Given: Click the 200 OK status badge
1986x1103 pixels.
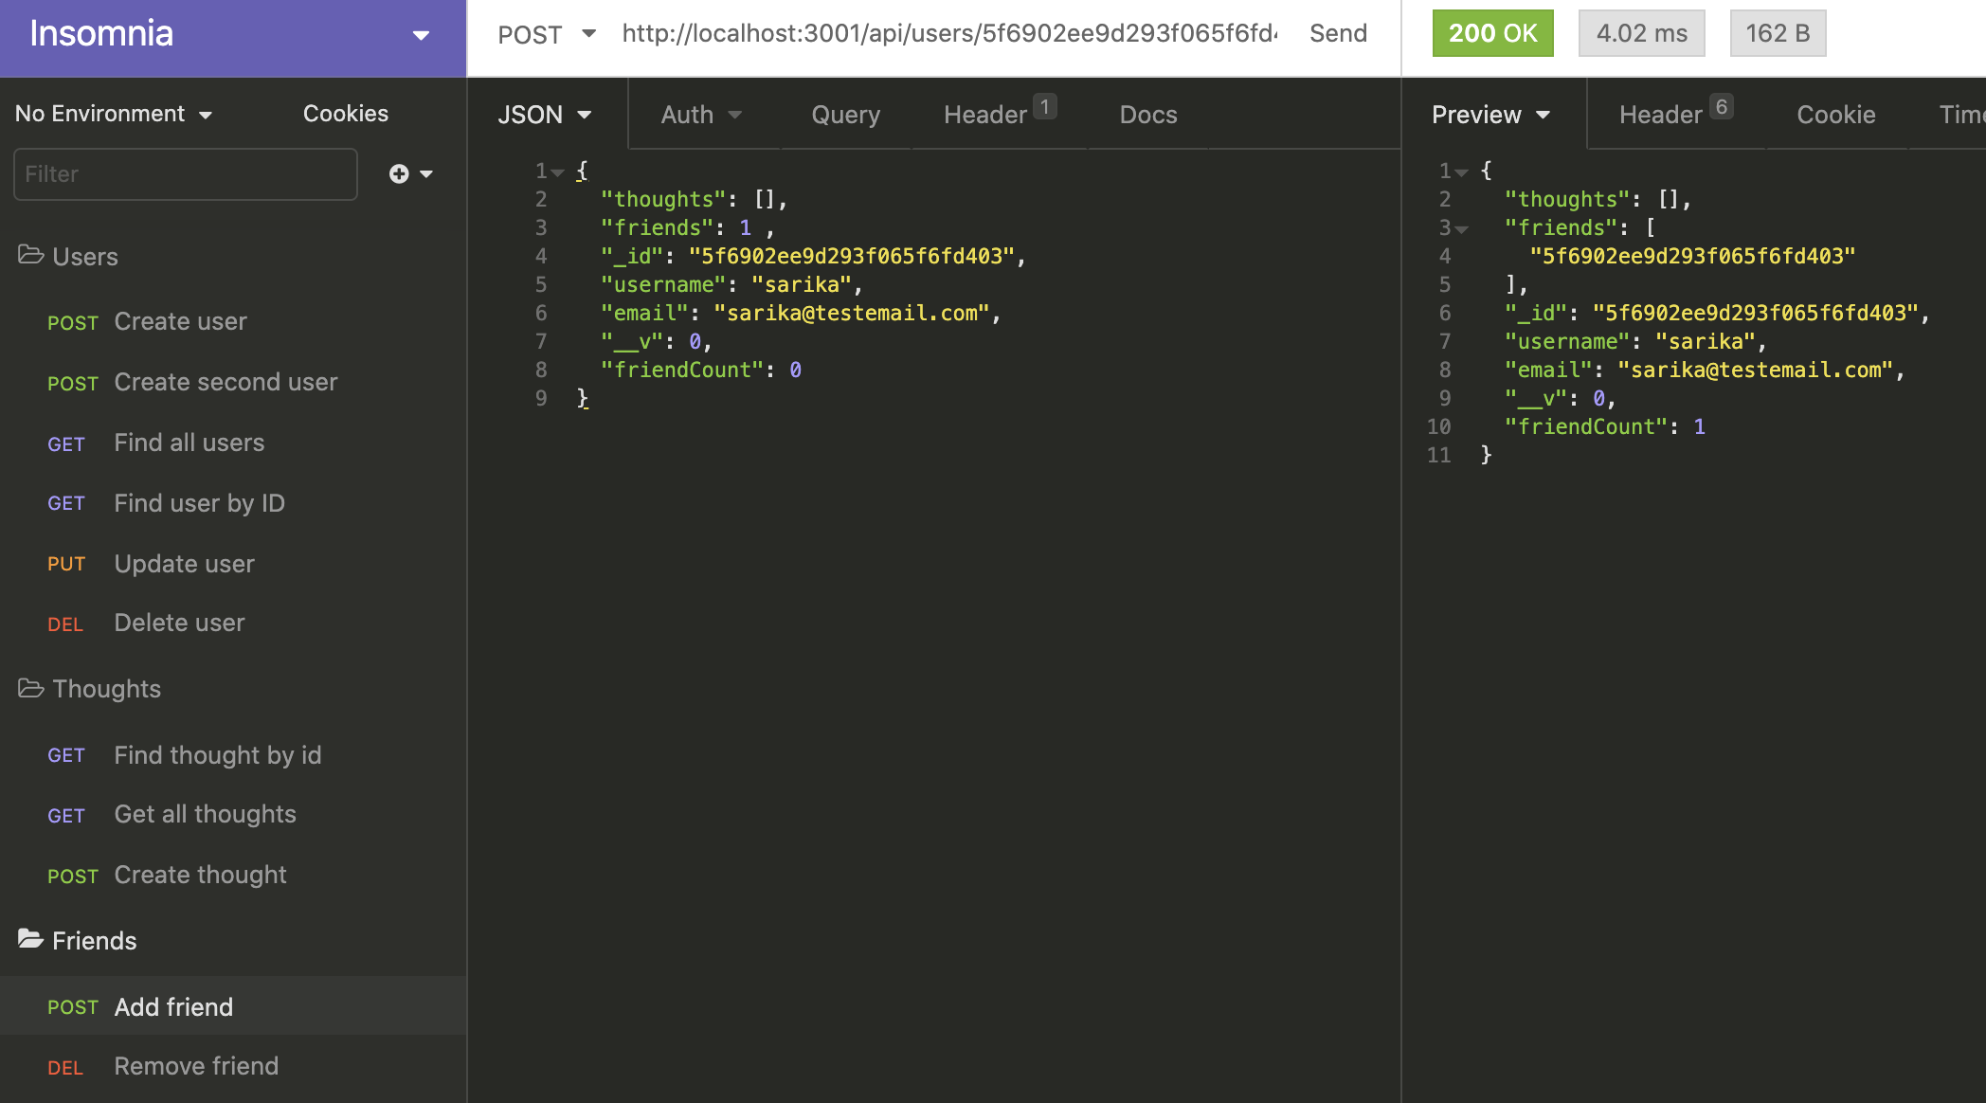Looking at the screenshot, I should 1492,33.
